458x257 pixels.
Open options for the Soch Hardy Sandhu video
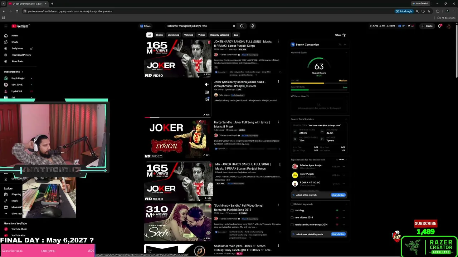click(278, 205)
